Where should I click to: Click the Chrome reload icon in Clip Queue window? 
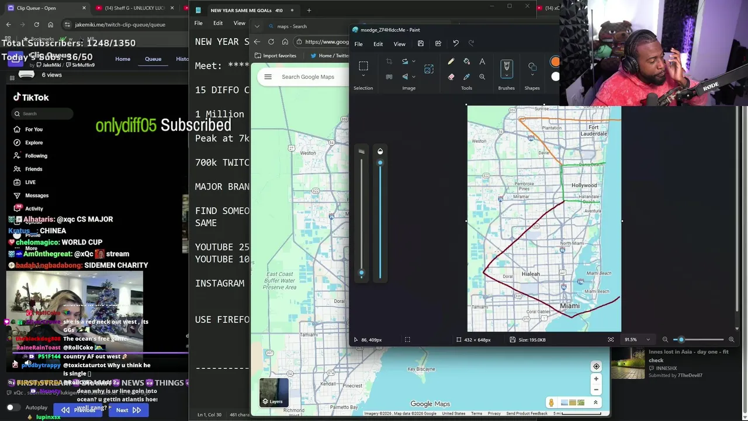point(36,25)
